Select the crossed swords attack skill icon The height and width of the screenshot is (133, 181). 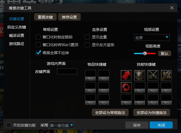click(153, 75)
